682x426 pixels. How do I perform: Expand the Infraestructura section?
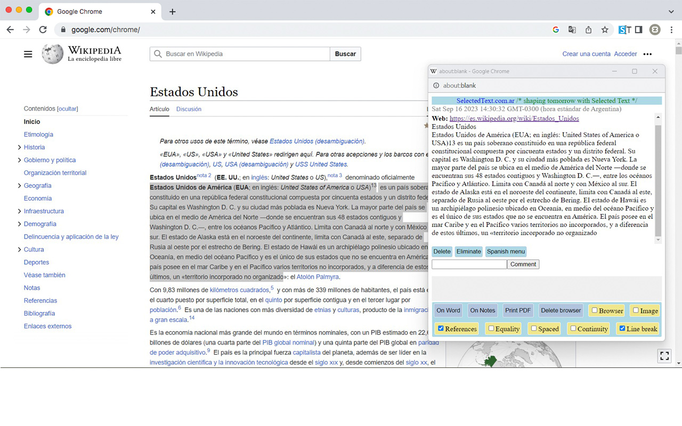(20, 211)
